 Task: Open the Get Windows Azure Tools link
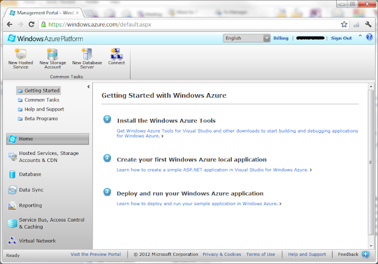(237, 133)
